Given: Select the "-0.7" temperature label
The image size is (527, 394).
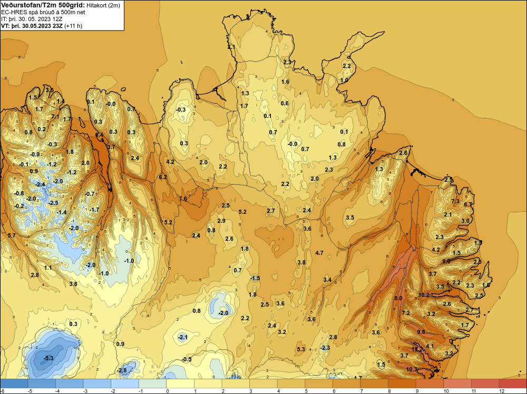Looking at the screenshot, I should tap(90, 194).
